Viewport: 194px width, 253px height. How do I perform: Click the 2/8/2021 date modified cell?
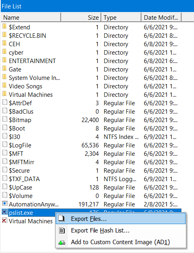161,204
